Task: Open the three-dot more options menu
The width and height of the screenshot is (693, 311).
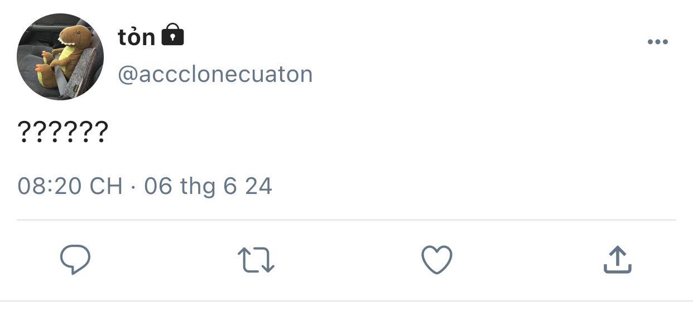Action: tap(657, 42)
